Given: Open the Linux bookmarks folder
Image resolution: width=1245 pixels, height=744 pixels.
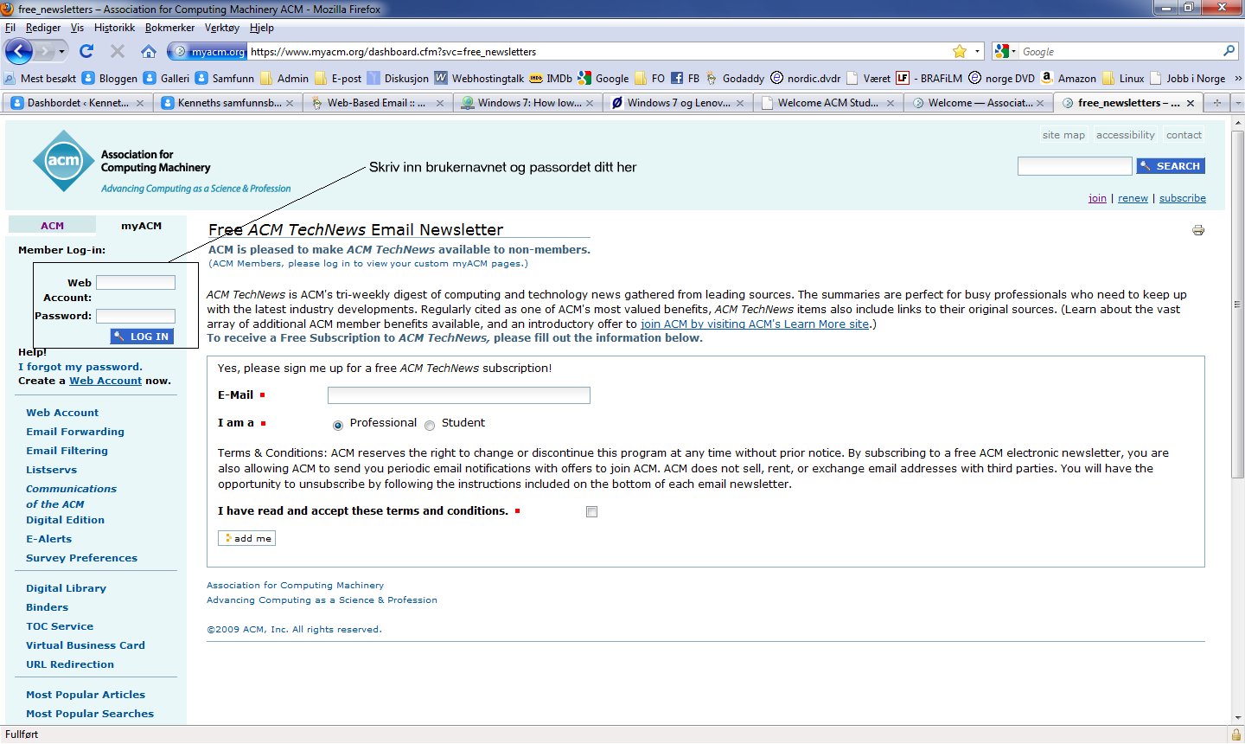Looking at the screenshot, I should click(x=1123, y=78).
